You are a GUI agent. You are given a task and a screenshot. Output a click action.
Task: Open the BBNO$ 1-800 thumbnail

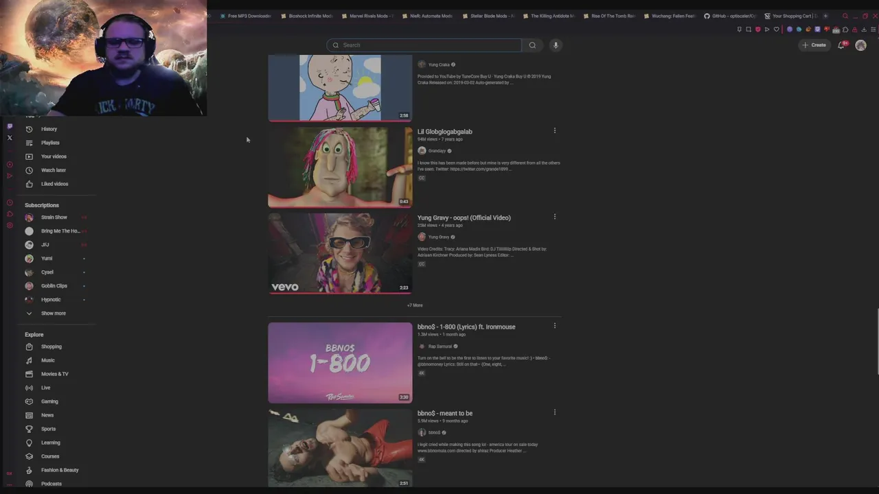pyautogui.click(x=340, y=362)
